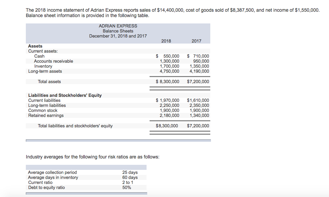The height and width of the screenshot is (197, 329).
Task: Click the 'Total assets' row label
Action: 49,81
